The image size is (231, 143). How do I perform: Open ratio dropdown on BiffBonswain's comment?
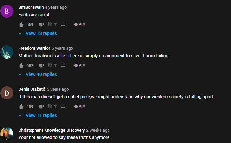(x=52, y=24)
